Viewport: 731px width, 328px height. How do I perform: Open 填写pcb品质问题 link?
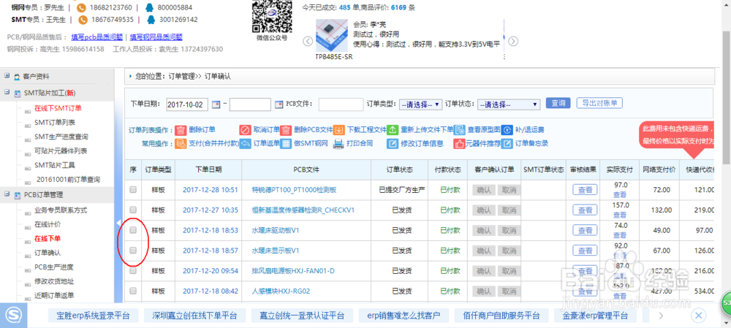(x=97, y=37)
